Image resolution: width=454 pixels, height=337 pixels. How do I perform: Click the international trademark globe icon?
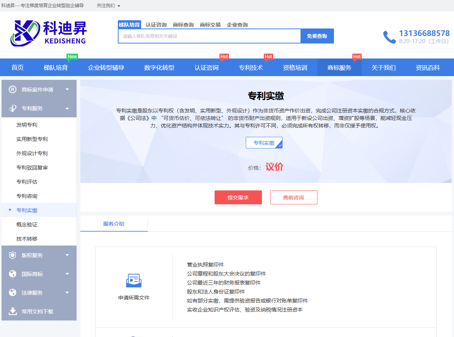(x=13, y=274)
